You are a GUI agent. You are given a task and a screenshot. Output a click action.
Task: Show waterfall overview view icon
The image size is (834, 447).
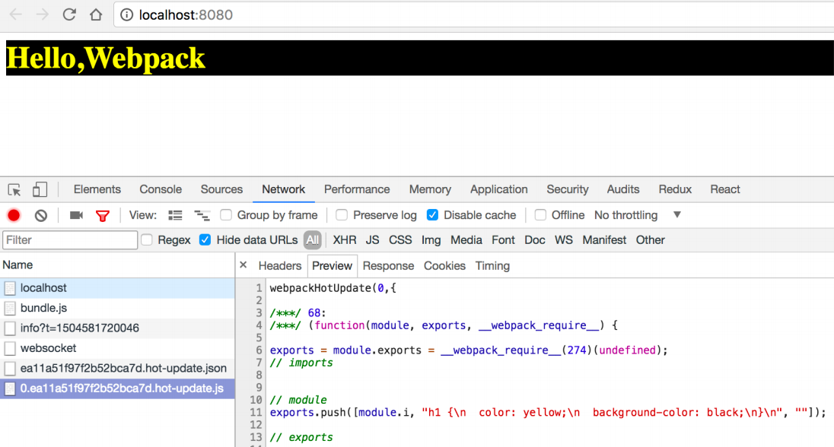202,215
